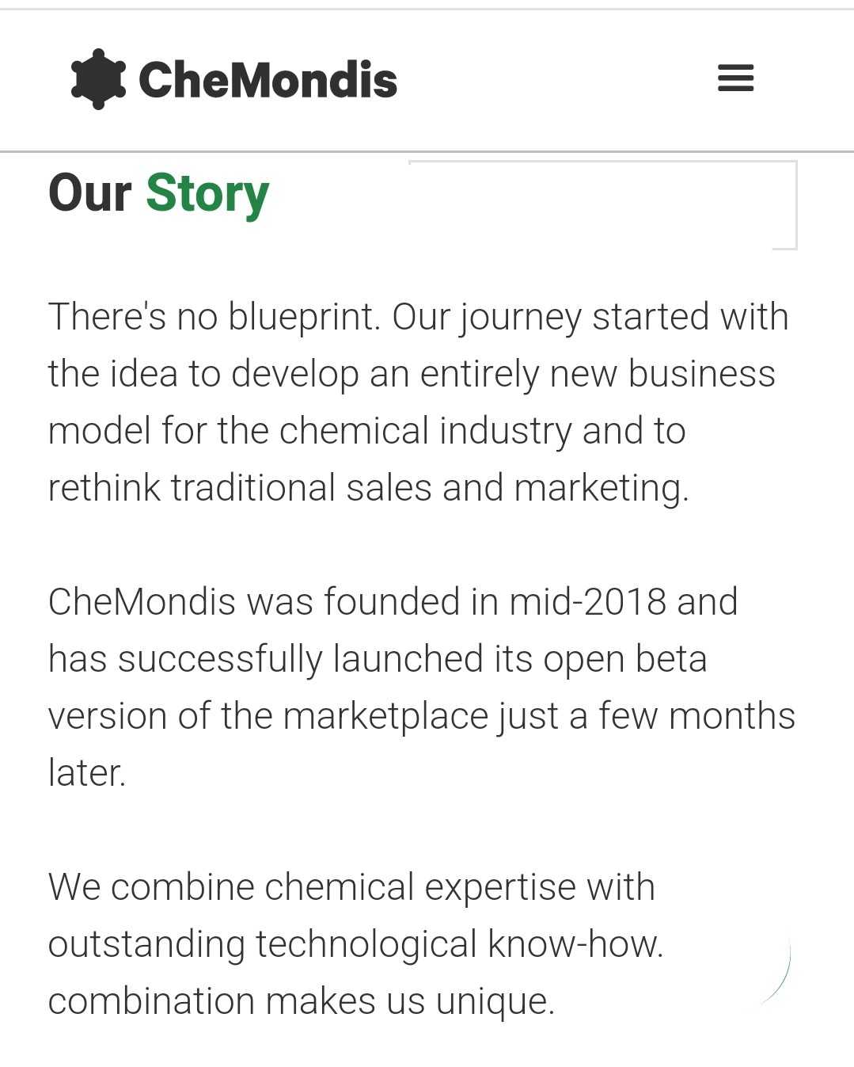Click the phrase "There's no blueprint."
854x1067 pixels.
214,317
